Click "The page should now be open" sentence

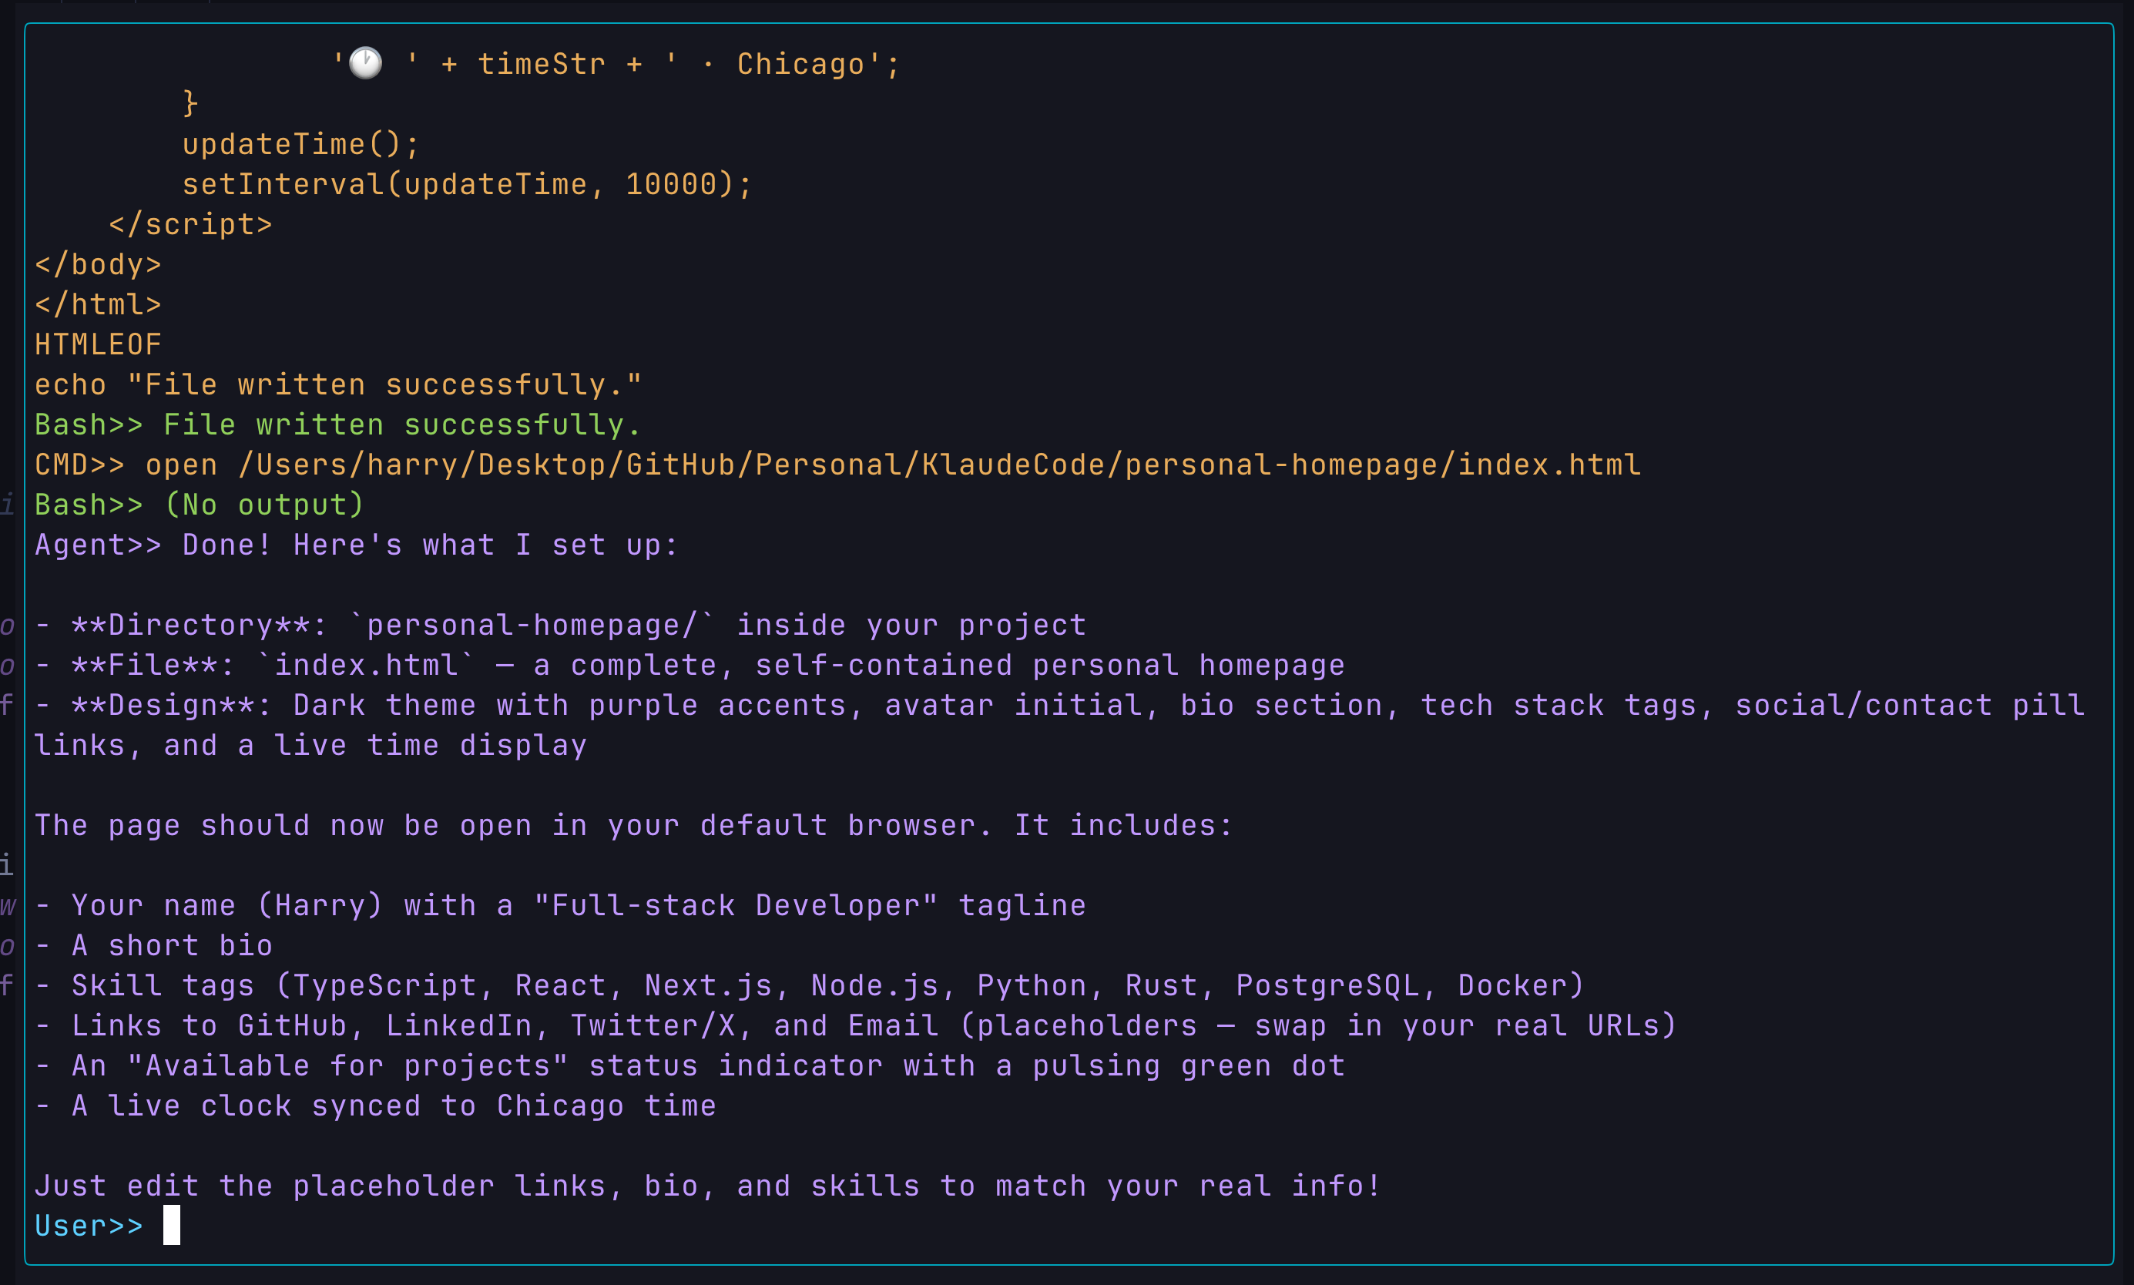point(634,825)
